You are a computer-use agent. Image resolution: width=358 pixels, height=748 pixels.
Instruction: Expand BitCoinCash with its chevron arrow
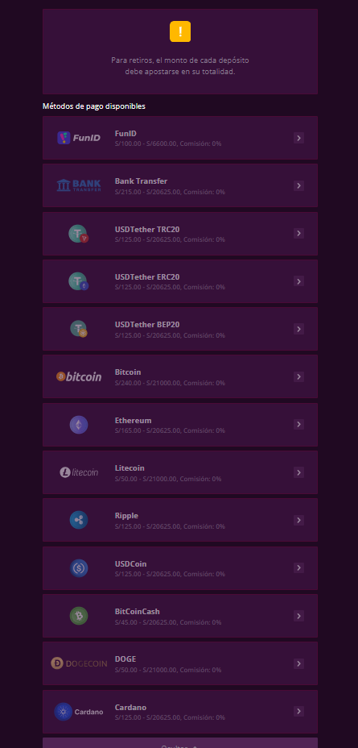click(x=298, y=616)
